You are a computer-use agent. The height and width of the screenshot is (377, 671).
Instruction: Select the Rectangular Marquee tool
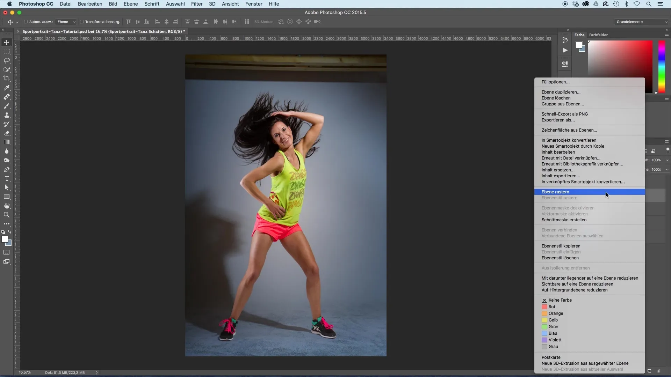click(x=7, y=51)
